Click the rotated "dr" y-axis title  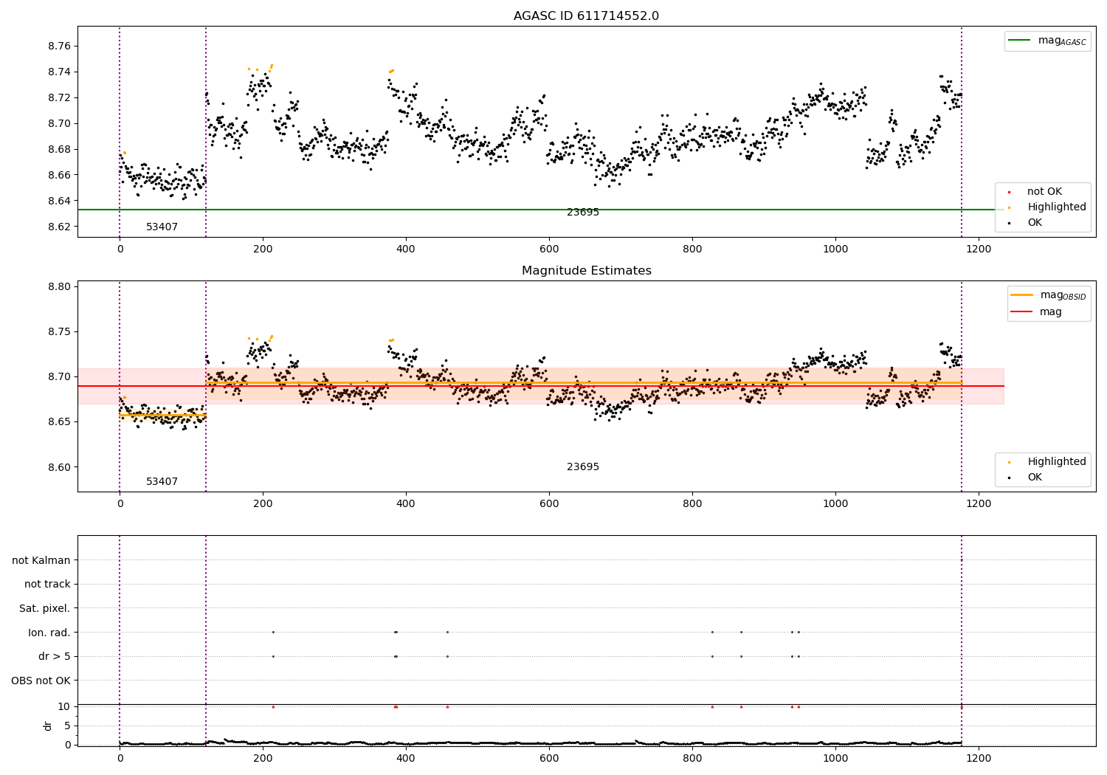(x=48, y=726)
